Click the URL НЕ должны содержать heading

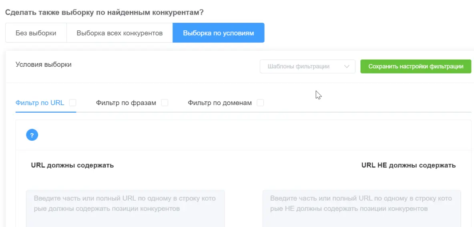pos(408,165)
